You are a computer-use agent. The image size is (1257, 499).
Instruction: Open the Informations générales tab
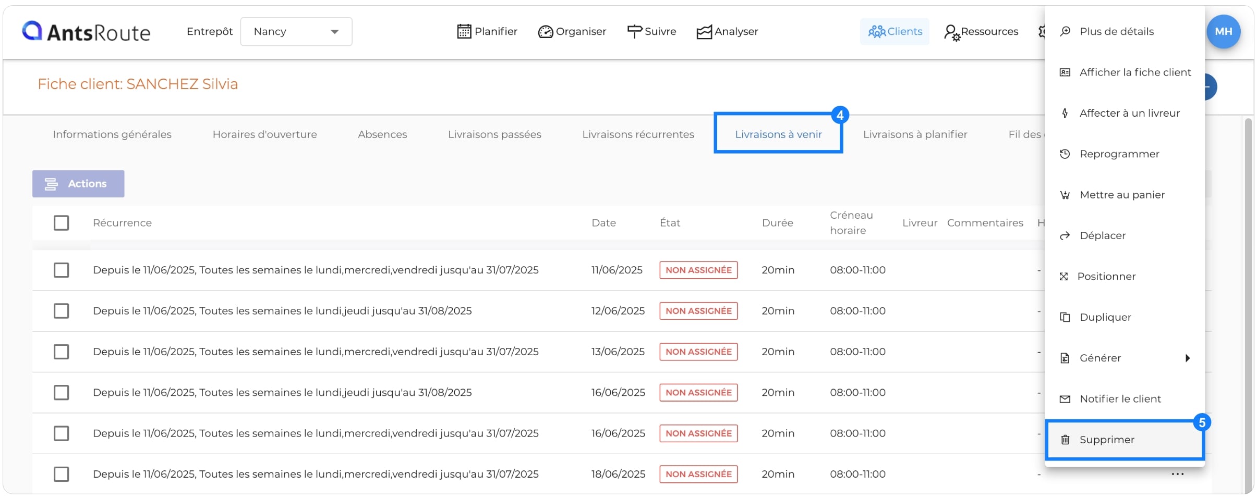pos(112,134)
